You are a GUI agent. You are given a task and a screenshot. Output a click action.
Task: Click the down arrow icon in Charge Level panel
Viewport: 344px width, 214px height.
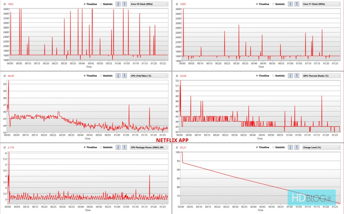[297, 147]
